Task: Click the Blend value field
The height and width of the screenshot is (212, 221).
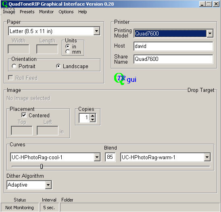Action: click(x=110, y=157)
